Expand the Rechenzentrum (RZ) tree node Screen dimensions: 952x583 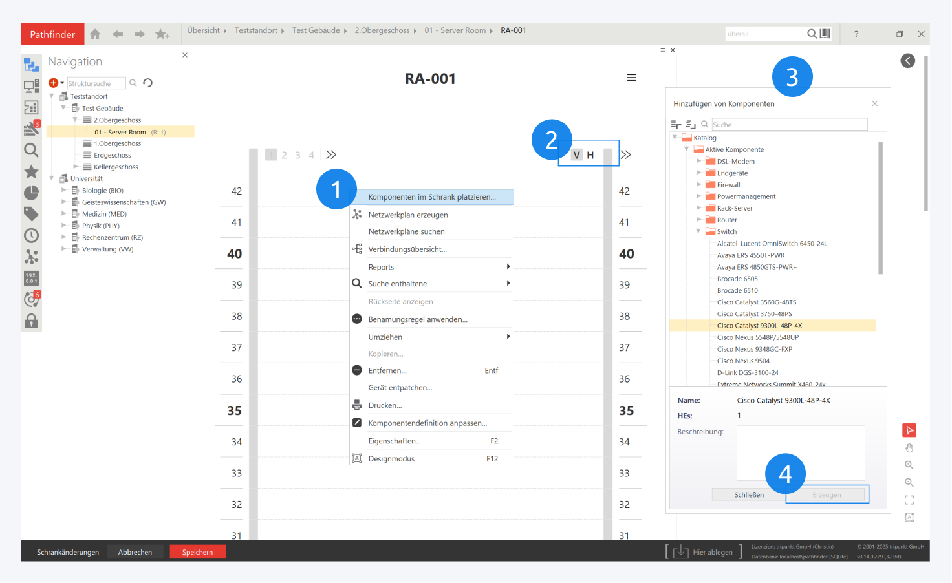tap(63, 237)
